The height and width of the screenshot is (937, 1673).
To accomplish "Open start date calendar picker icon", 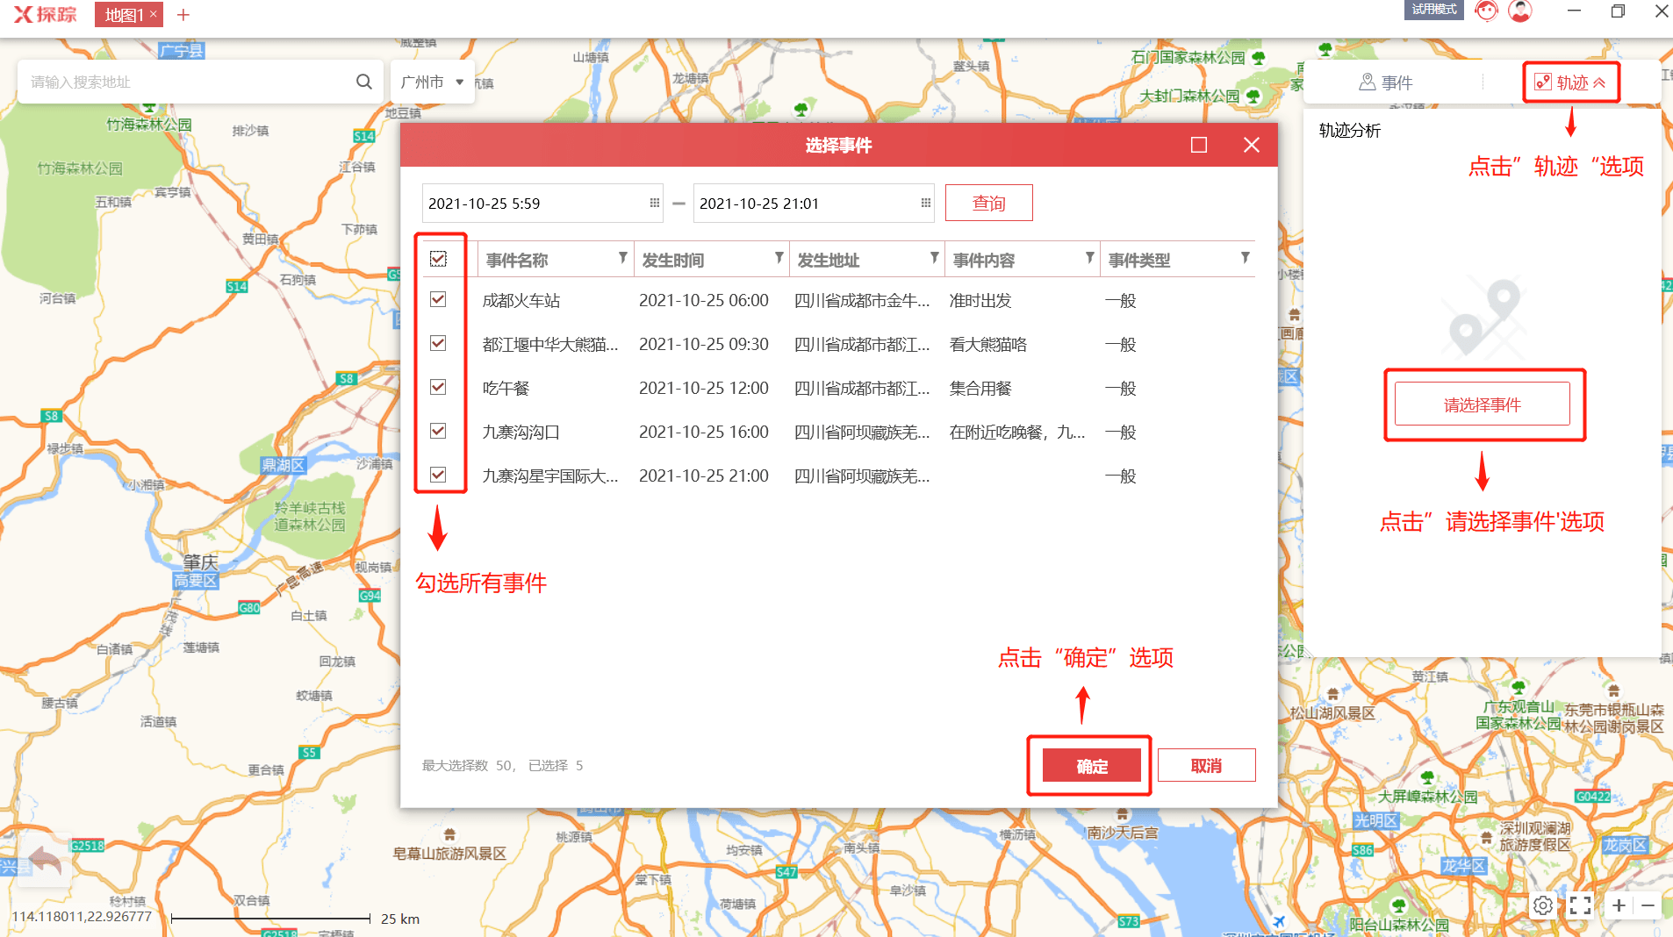I will coord(654,203).
